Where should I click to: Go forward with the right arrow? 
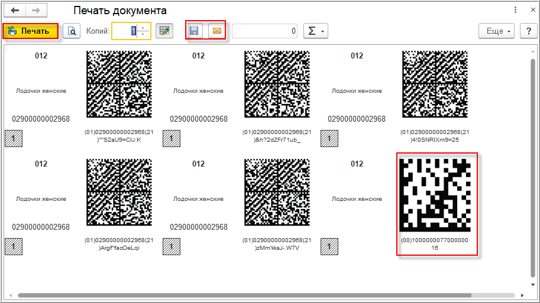[x=36, y=10]
